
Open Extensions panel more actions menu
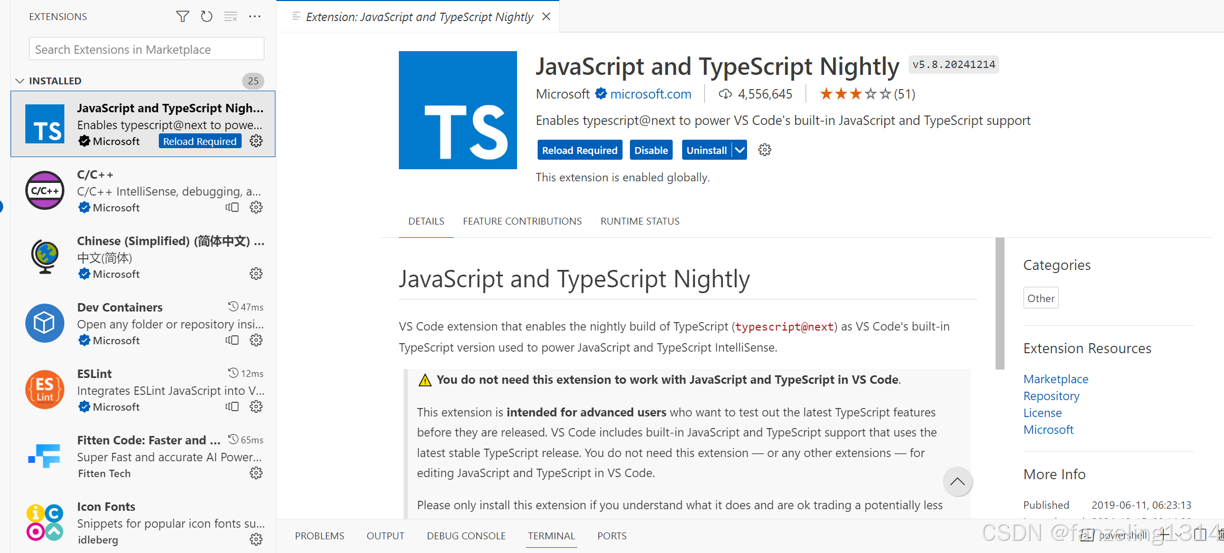point(255,16)
